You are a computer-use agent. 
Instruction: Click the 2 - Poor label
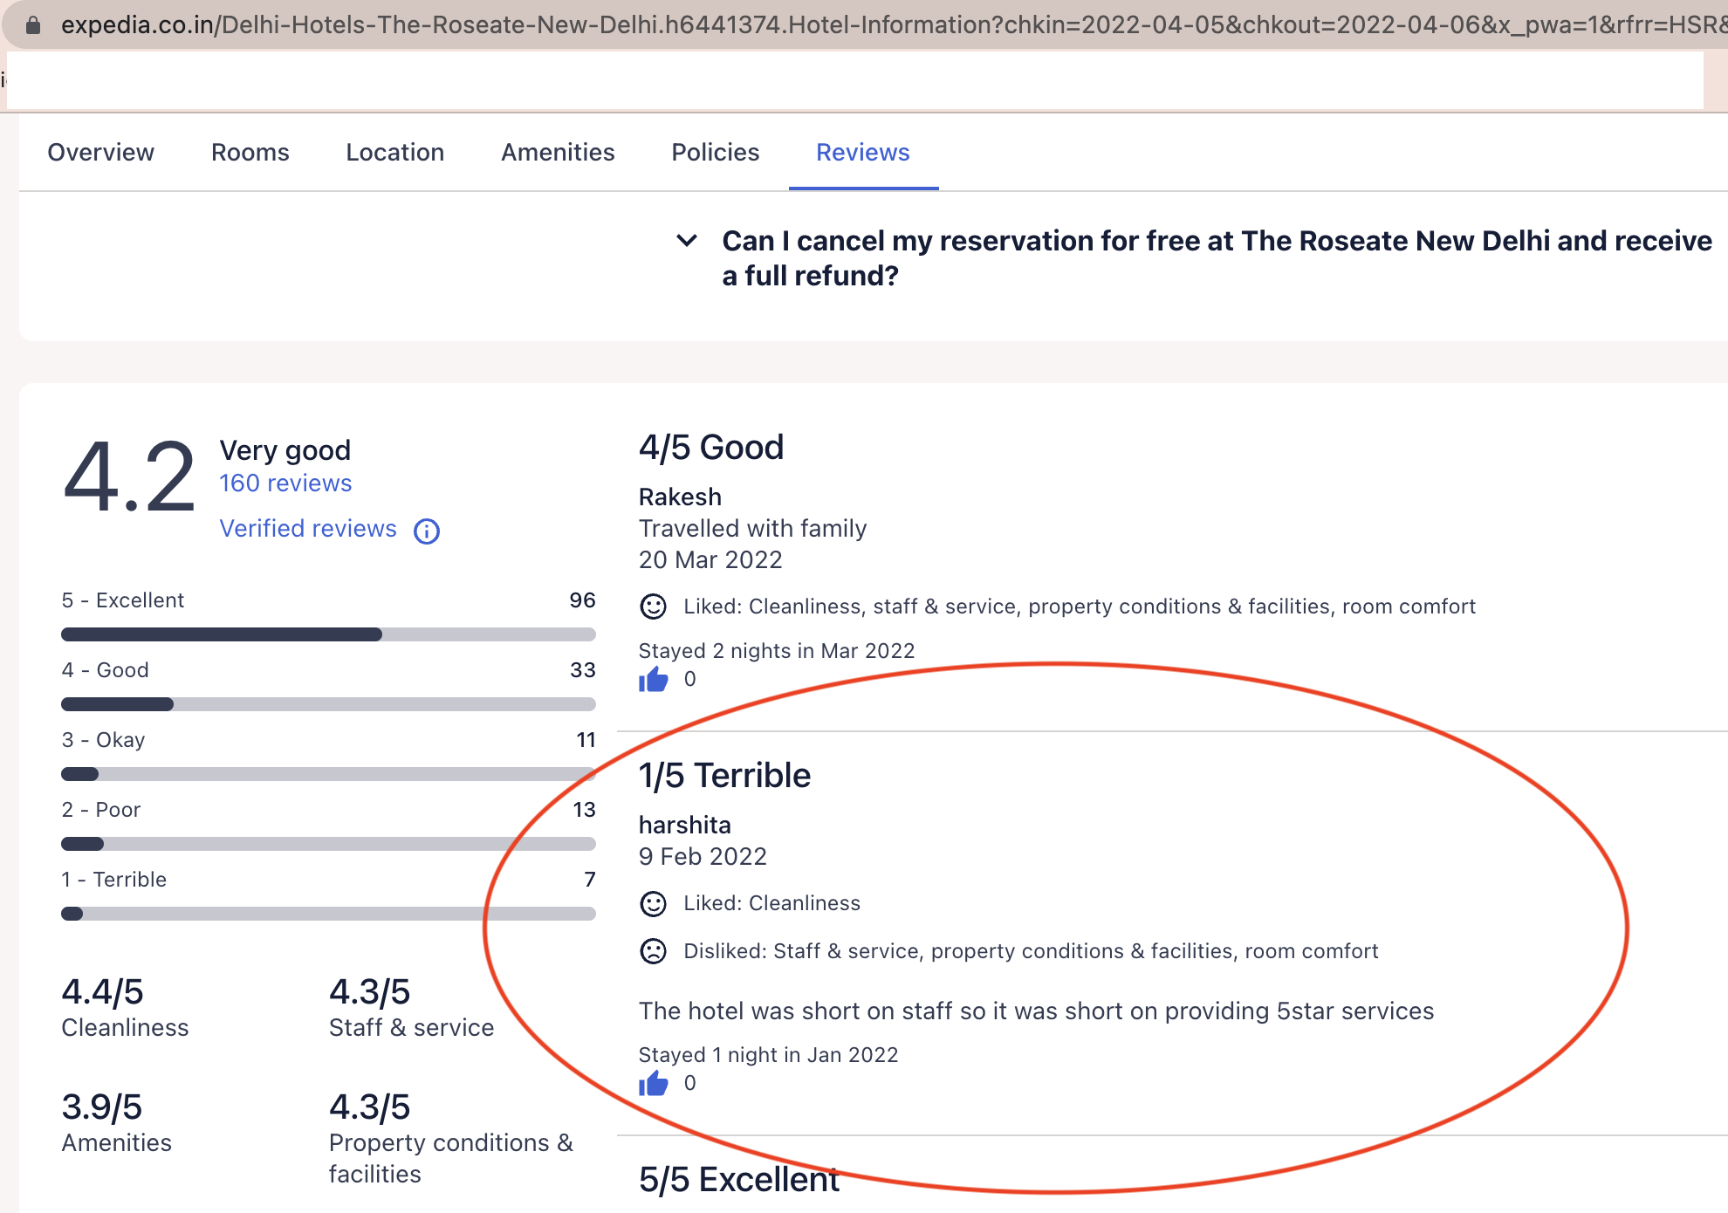[x=101, y=809]
